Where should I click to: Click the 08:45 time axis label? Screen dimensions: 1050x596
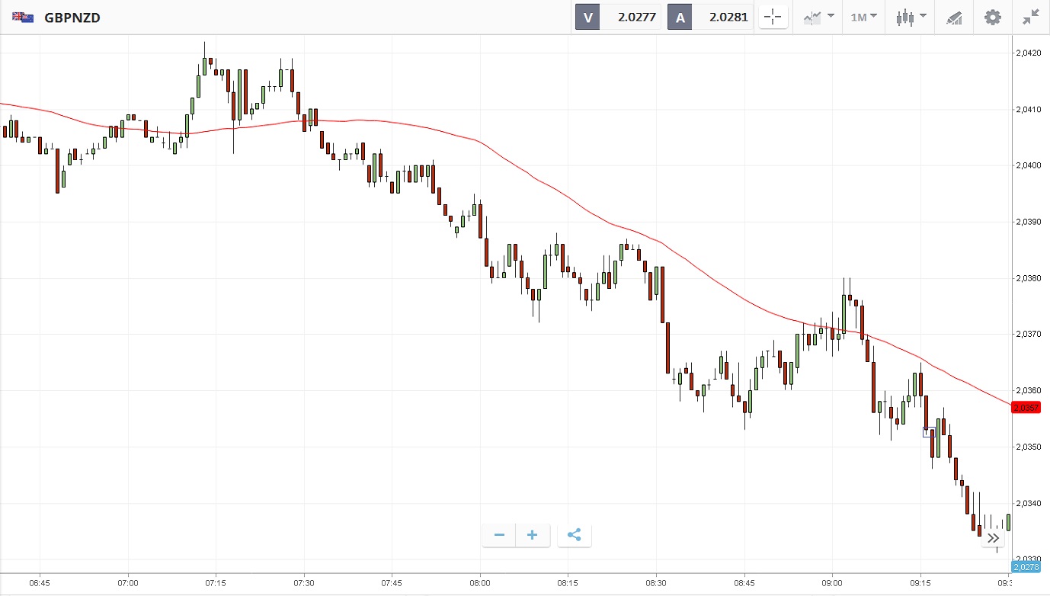[744, 583]
